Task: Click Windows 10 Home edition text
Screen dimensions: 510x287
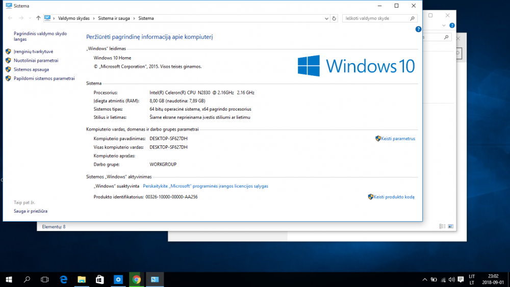Action: point(112,58)
